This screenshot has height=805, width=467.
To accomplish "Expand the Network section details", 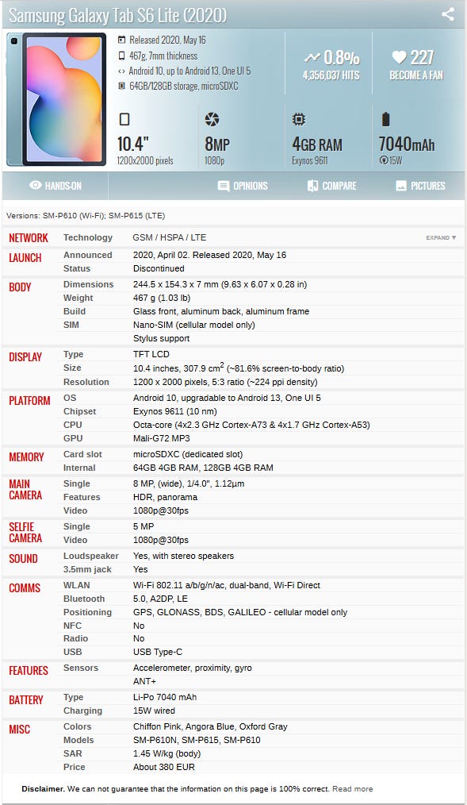I will tap(441, 237).
